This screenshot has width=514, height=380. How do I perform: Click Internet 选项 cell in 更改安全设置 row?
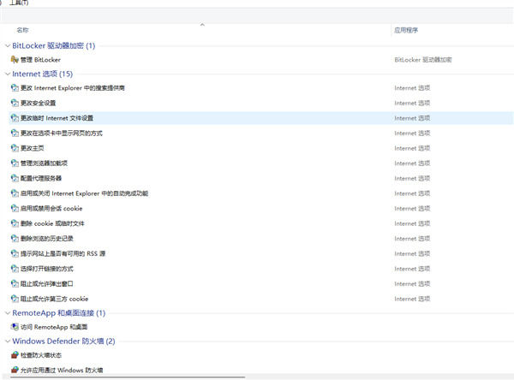coord(412,103)
